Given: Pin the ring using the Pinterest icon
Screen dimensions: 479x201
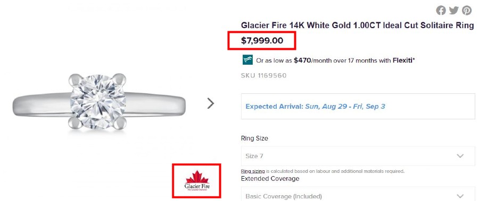Looking at the screenshot, I should 466,11.
